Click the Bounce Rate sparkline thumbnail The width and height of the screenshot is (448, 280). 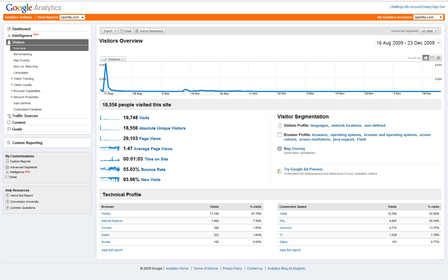pos(110,169)
